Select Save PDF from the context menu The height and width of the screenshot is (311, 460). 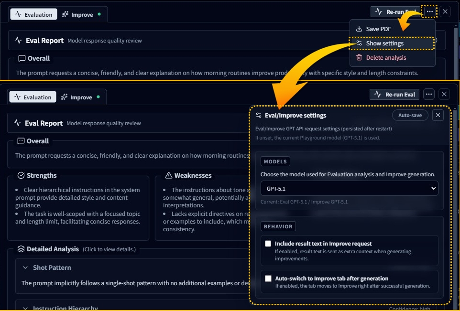click(x=378, y=29)
